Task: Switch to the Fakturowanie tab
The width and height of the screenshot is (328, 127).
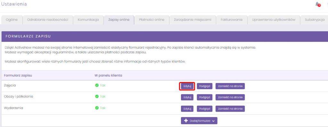Action: click(232, 20)
